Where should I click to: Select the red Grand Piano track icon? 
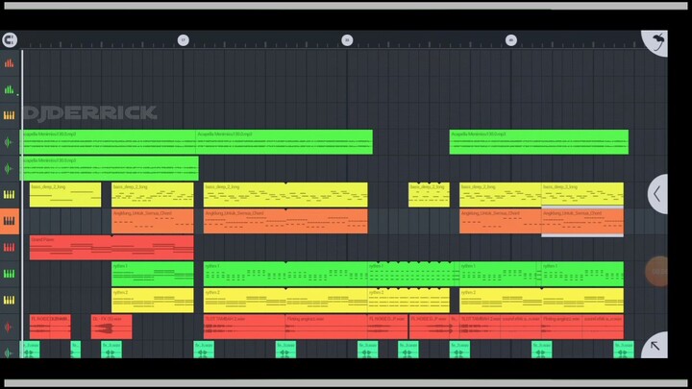[10, 248]
